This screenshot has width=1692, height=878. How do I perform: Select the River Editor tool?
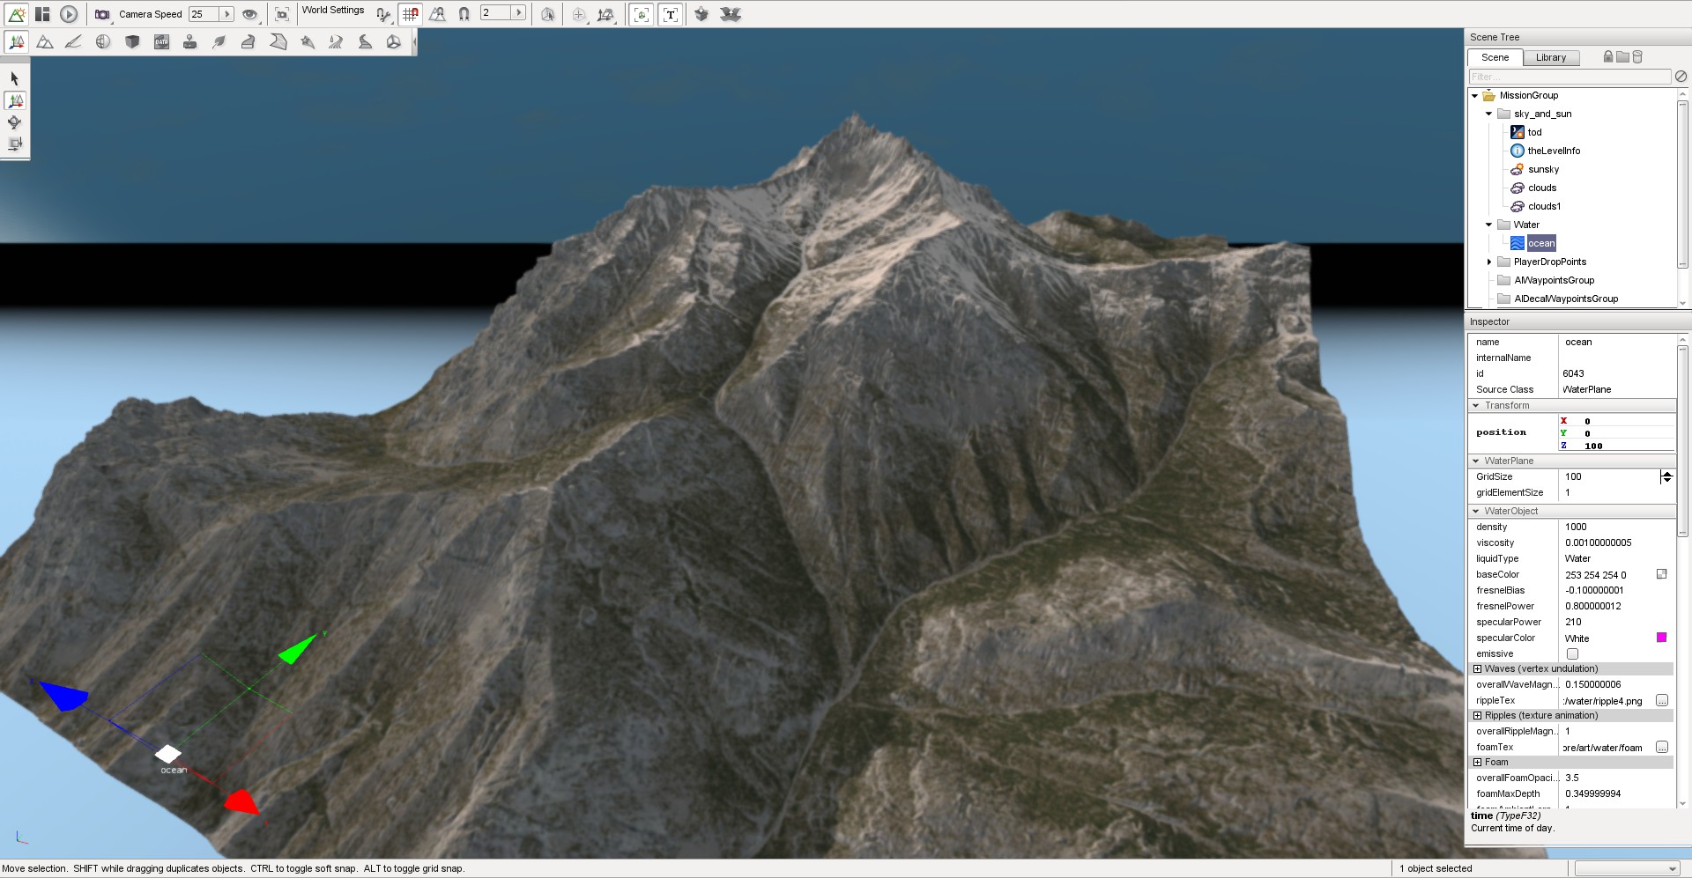coord(336,41)
